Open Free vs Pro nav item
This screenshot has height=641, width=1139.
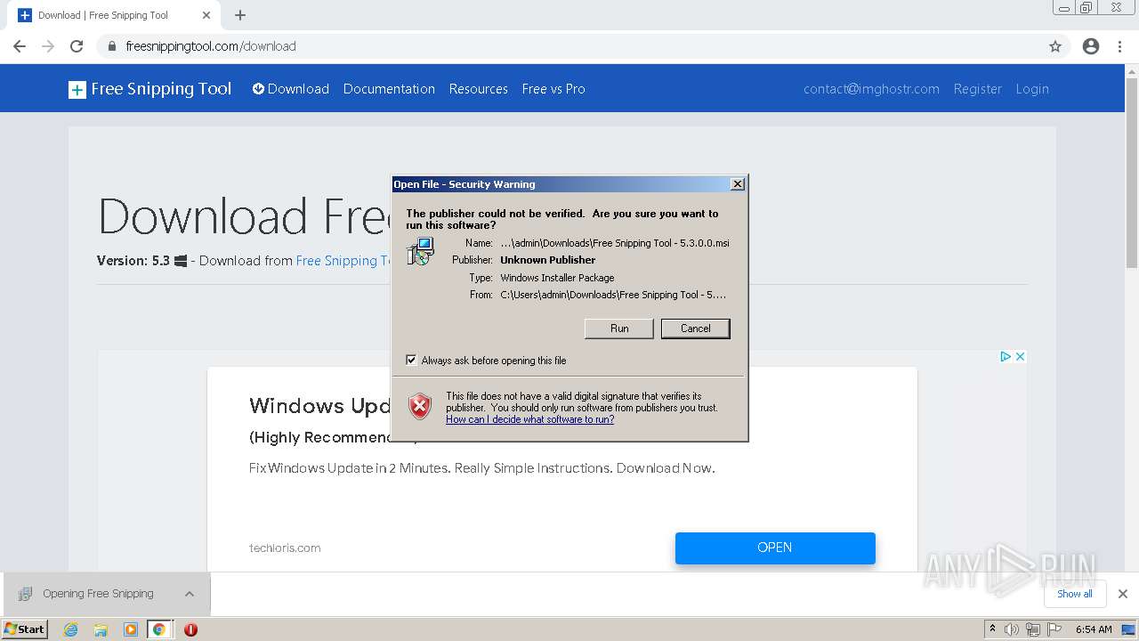click(x=553, y=89)
